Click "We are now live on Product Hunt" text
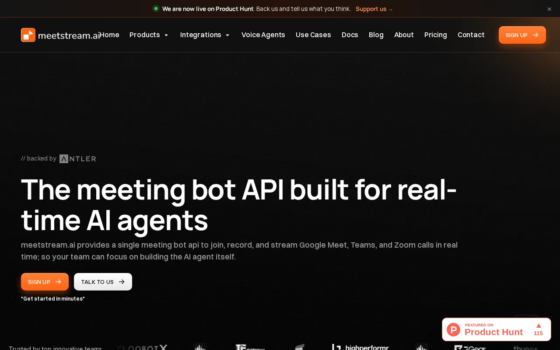The image size is (560, 350). click(208, 9)
